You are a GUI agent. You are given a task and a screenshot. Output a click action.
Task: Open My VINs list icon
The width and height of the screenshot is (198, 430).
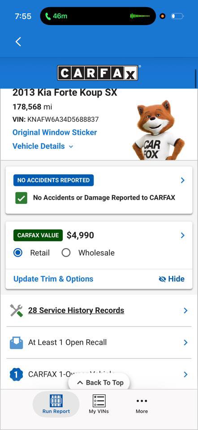tap(99, 400)
